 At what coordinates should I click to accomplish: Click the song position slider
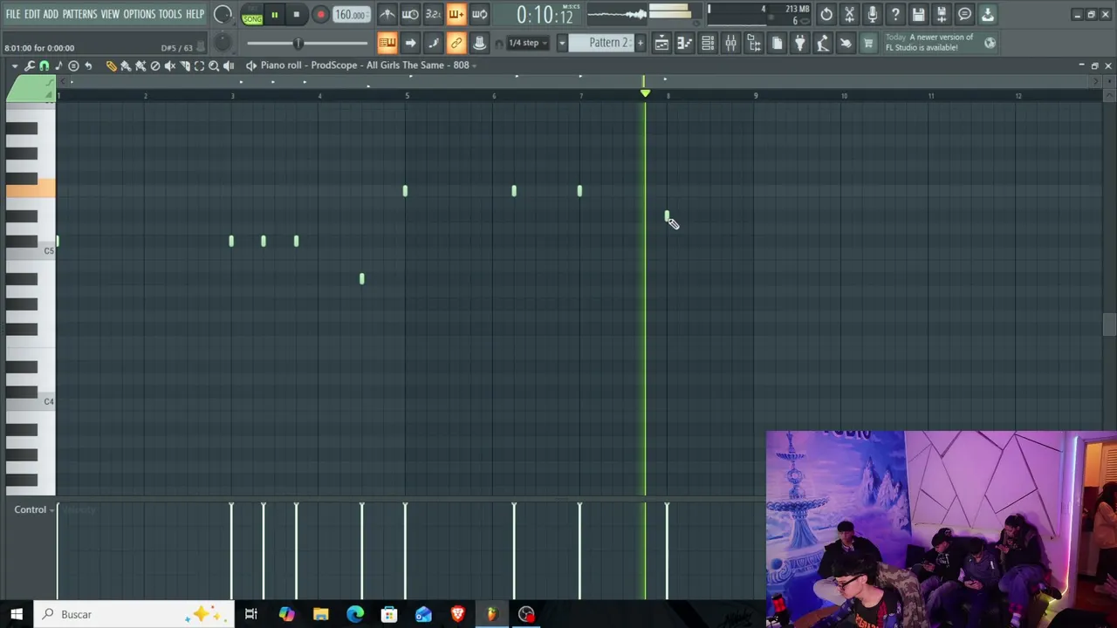[307, 43]
